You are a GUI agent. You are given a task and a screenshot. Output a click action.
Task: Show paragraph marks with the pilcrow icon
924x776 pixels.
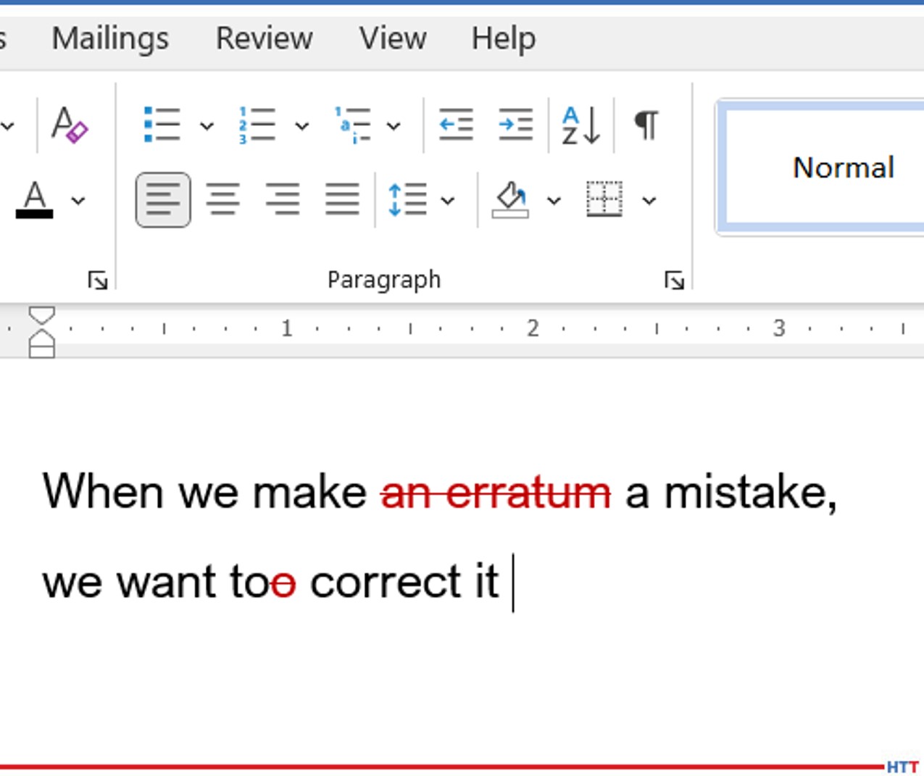[x=646, y=124]
